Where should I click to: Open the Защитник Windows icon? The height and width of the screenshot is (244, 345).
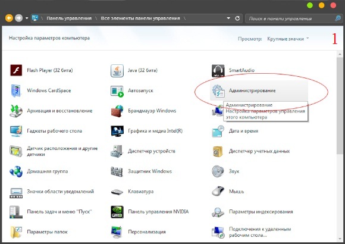click(x=117, y=171)
